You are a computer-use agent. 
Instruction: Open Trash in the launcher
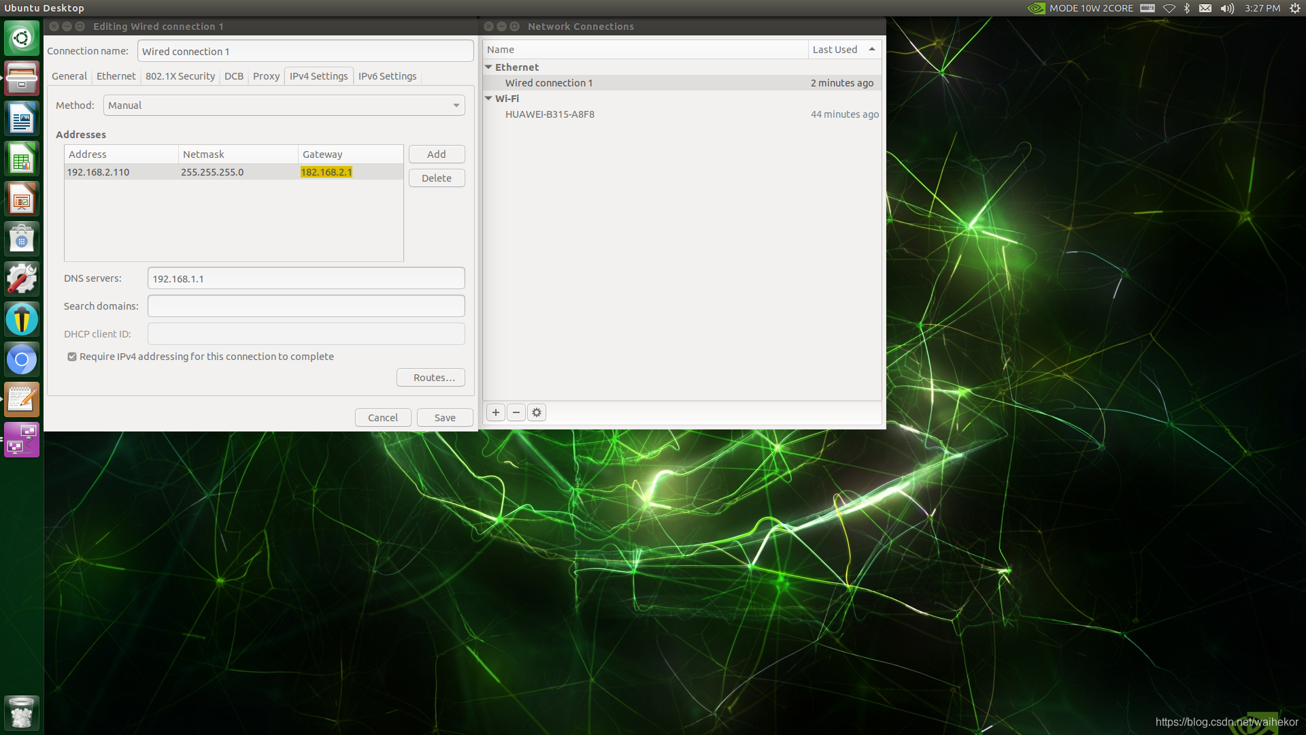tap(22, 713)
